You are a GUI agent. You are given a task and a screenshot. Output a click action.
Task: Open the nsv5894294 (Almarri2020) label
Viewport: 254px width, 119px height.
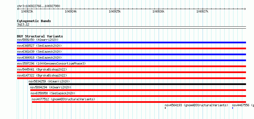pyautogui.click(x=51, y=87)
